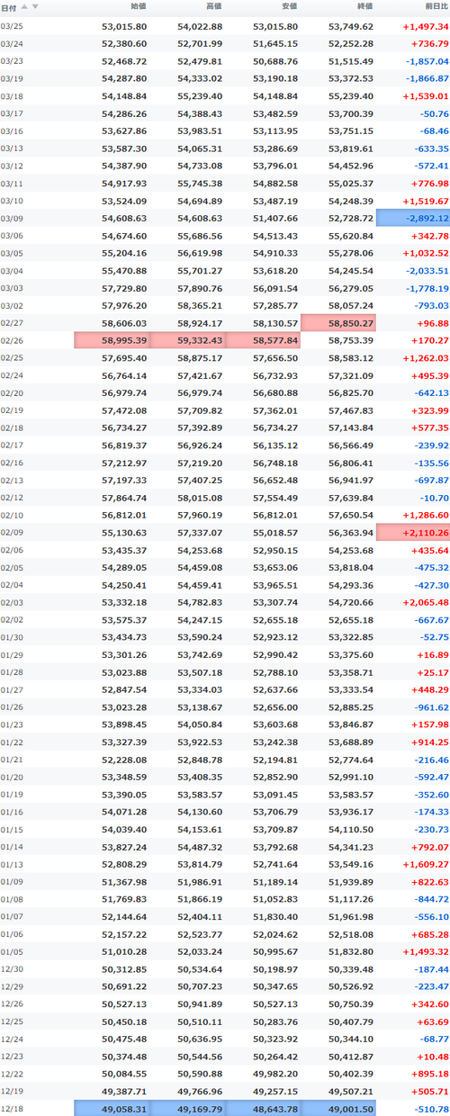Select the 03/09 low price 51,407.66

point(275,219)
